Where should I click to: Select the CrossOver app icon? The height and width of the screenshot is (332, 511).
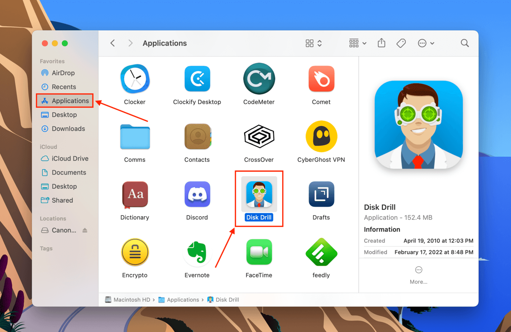259,136
